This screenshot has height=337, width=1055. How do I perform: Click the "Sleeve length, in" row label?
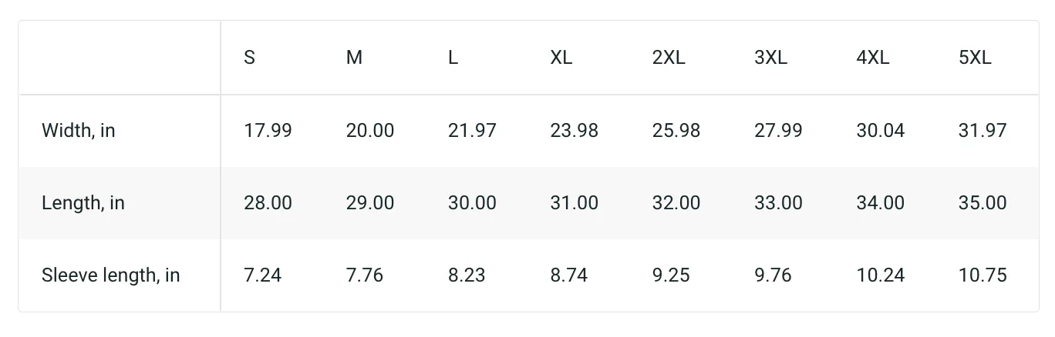tap(111, 275)
